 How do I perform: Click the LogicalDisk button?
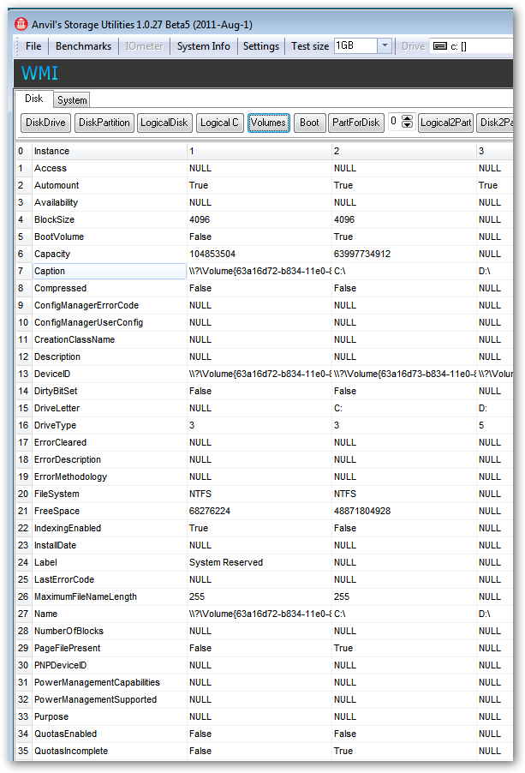pos(164,123)
